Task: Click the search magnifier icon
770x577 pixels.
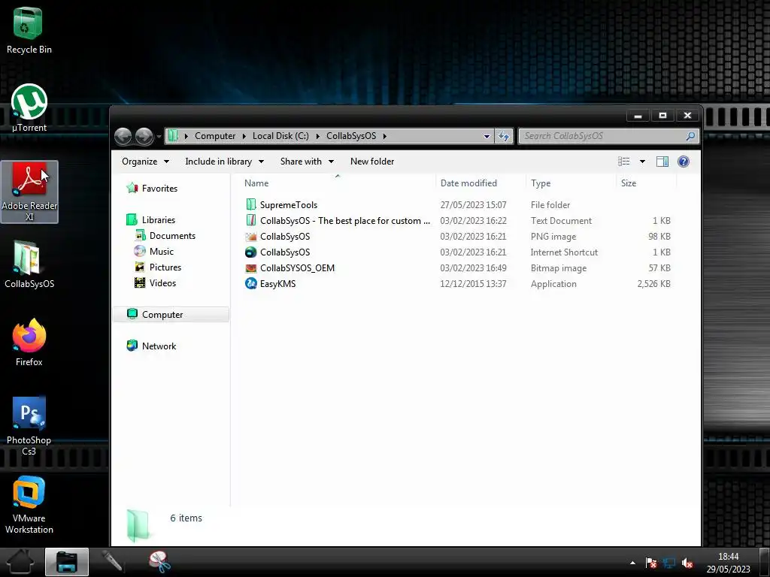Action: coord(690,136)
